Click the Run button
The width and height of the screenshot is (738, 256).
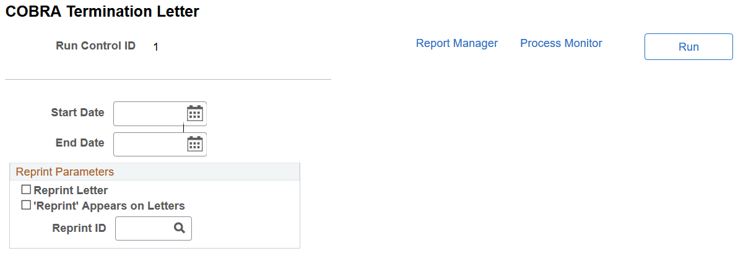tap(688, 47)
